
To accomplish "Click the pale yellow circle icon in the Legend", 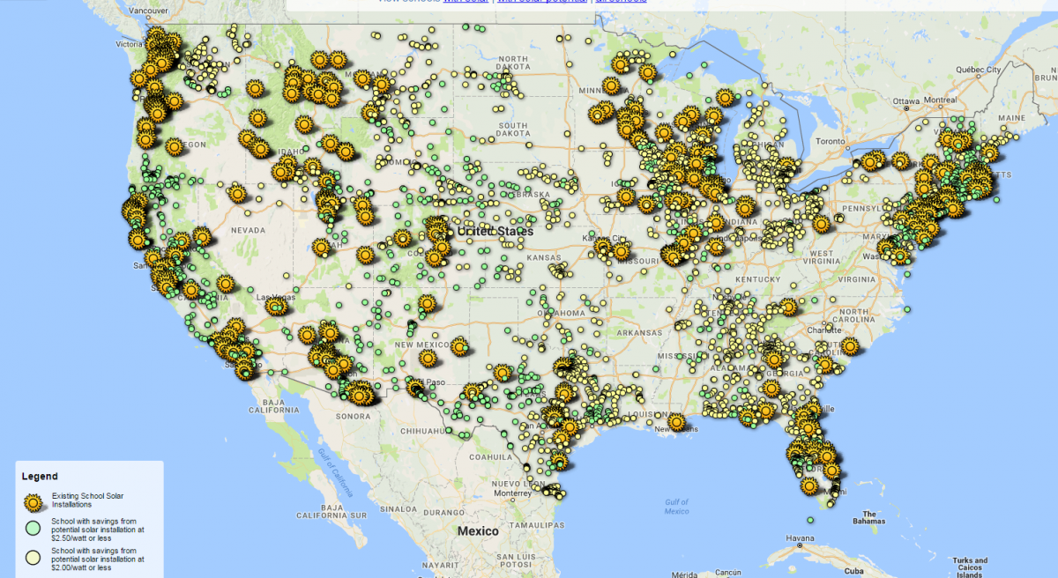I will click(34, 558).
